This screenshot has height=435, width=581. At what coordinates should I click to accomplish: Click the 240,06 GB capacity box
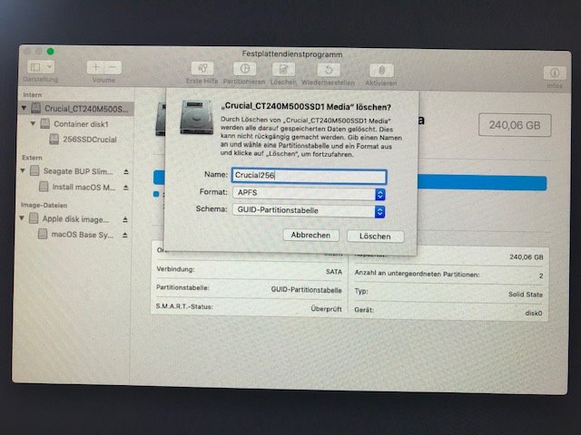point(515,125)
